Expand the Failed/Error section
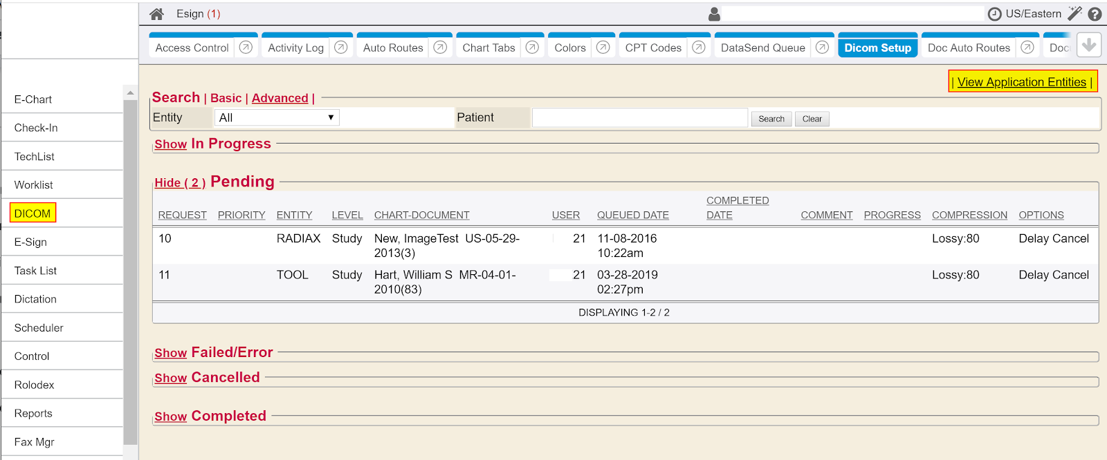This screenshot has height=460, width=1107. [x=170, y=353]
